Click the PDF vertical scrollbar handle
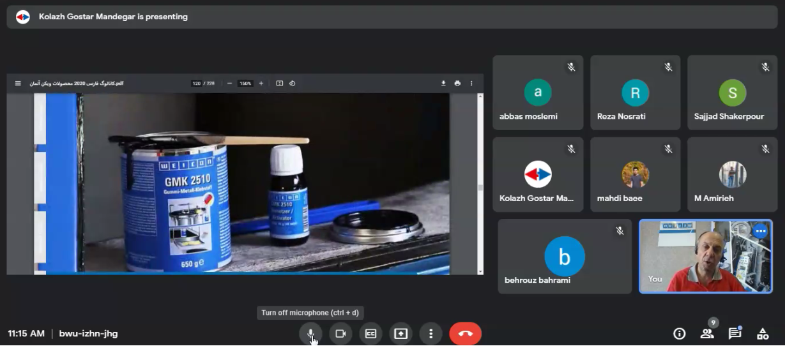Image resolution: width=785 pixels, height=360 pixels. tap(480, 188)
